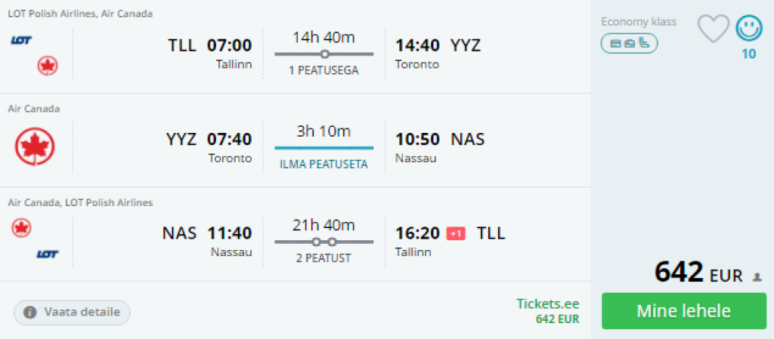Add flight to favorites with heart icon
The height and width of the screenshot is (339, 774).
pyautogui.click(x=712, y=29)
